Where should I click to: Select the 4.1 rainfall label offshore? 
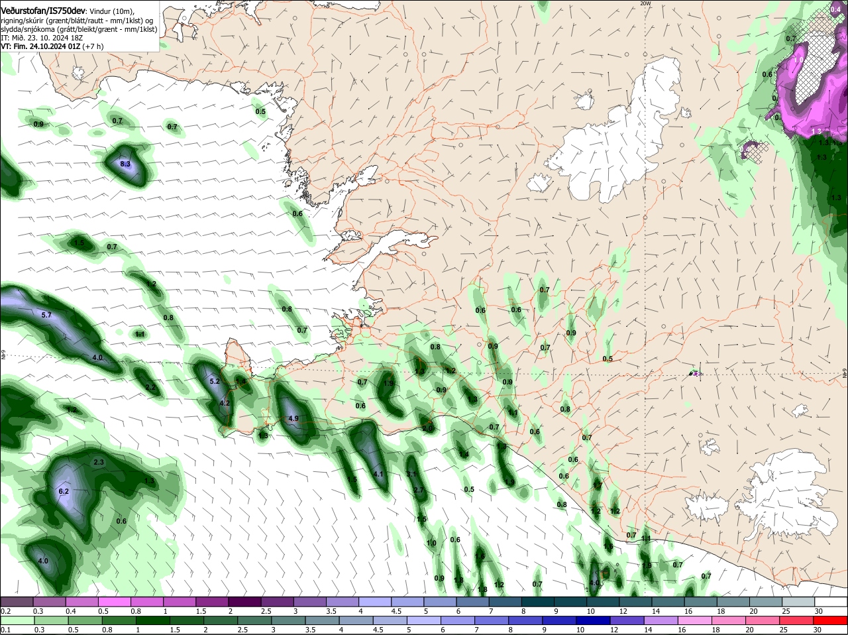point(379,474)
